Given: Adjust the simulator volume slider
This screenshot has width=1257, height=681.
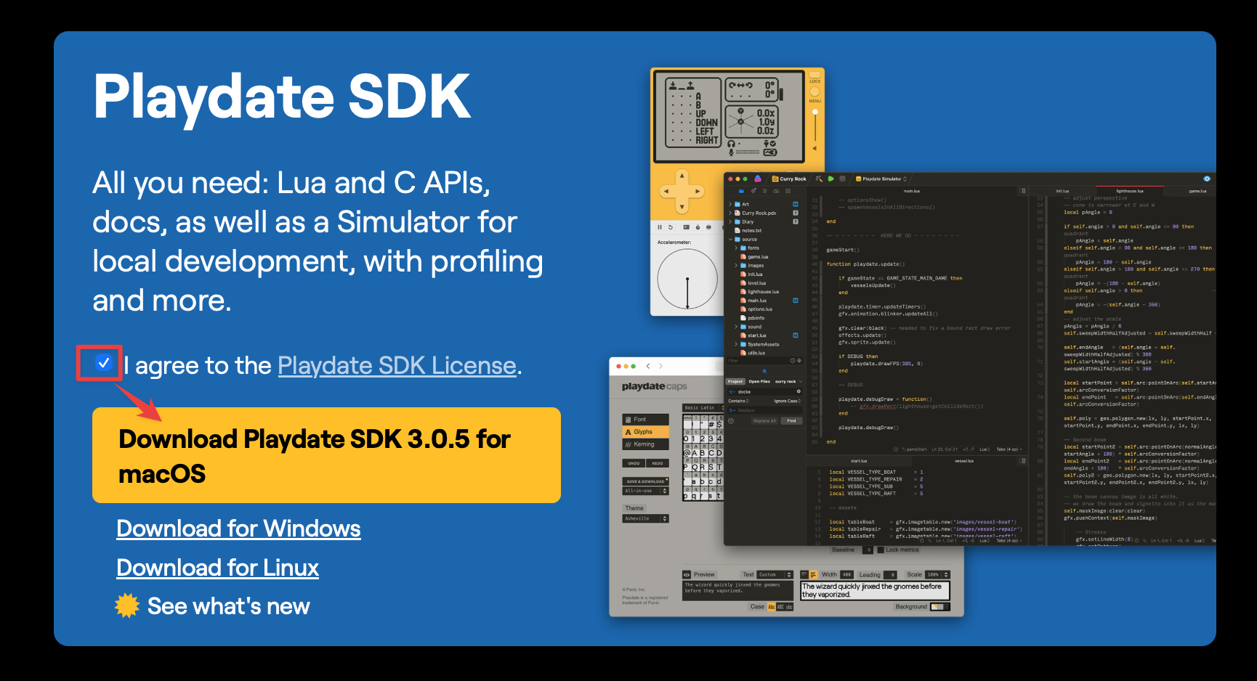Looking at the screenshot, I should tap(815, 125).
